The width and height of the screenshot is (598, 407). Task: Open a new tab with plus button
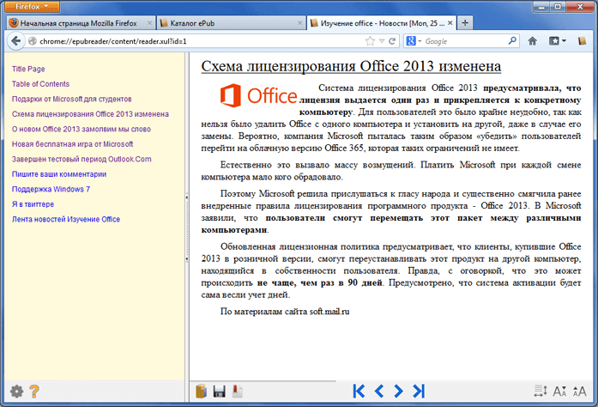[465, 23]
